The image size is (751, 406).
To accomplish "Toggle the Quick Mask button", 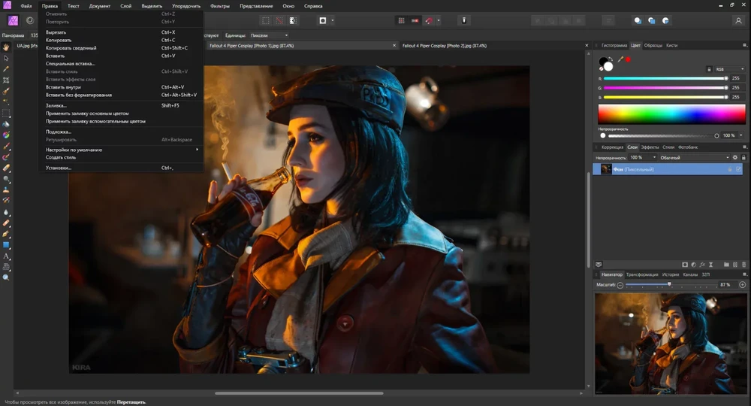I will 323,20.
